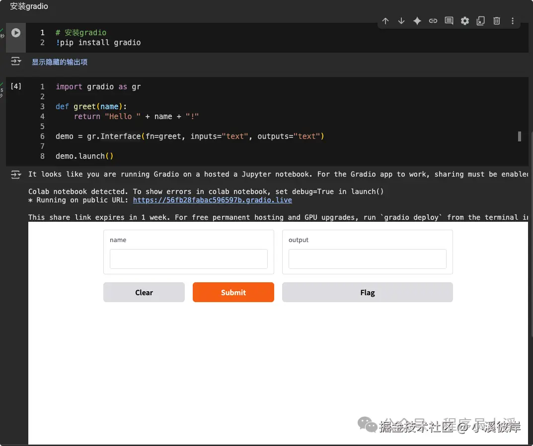Click the output text box
This screenshot has height=446, width=533.
point(367,258)
